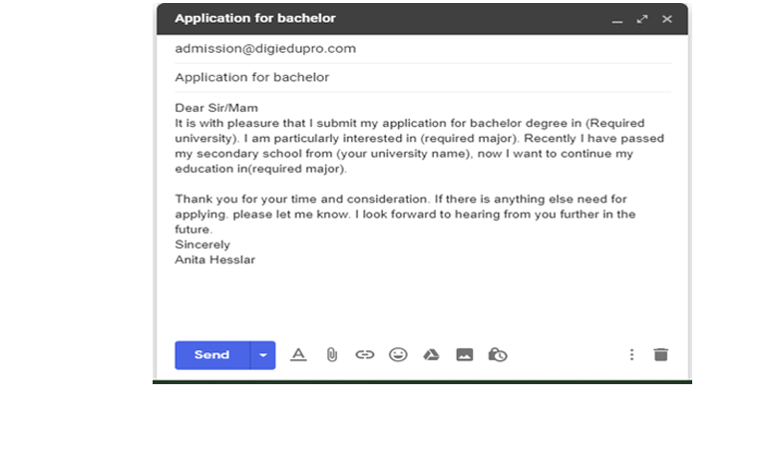Open the three-dot more options menu
The height and width of the screenshot is (466, 770).
631,354
